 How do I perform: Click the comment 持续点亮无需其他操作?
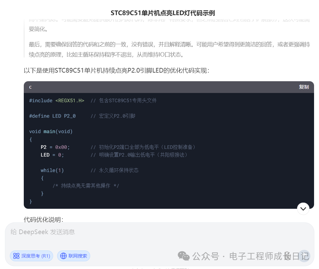(86, 186)
